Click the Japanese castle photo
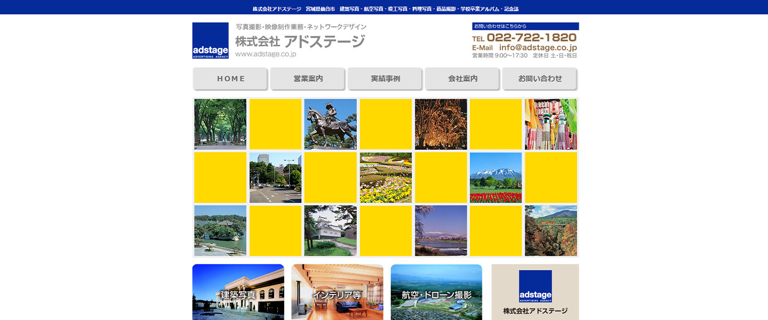Image resolution: width=768 pixels, height=320 pixels. click(330, 230)
